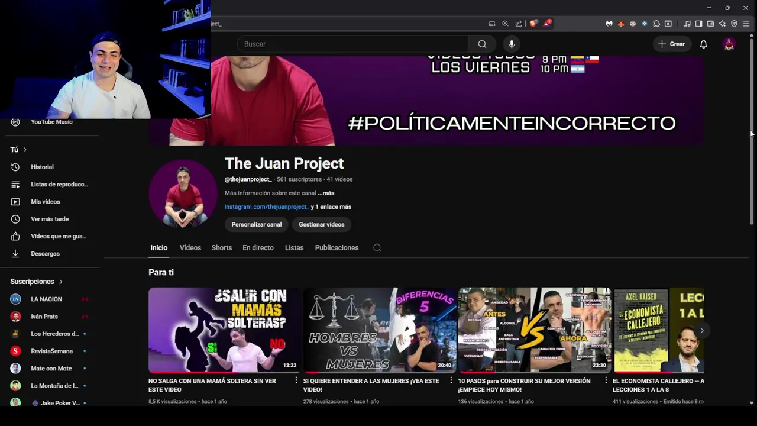Open the account avatar menu
Viewport: 757px width, 426px height.
pos(729,44)
